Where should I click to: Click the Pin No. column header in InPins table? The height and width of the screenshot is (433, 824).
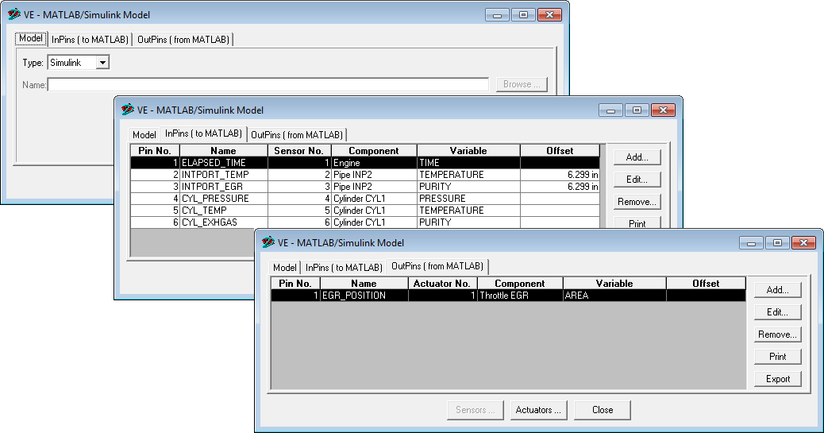click(155, 150)
